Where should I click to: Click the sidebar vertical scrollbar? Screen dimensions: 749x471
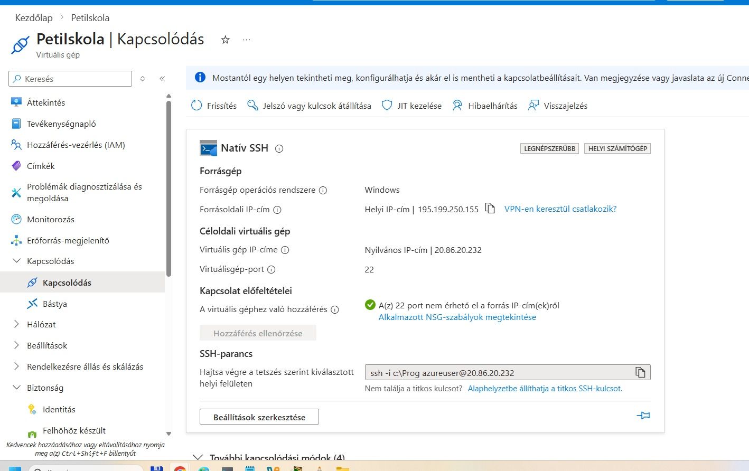click(168, 190)
